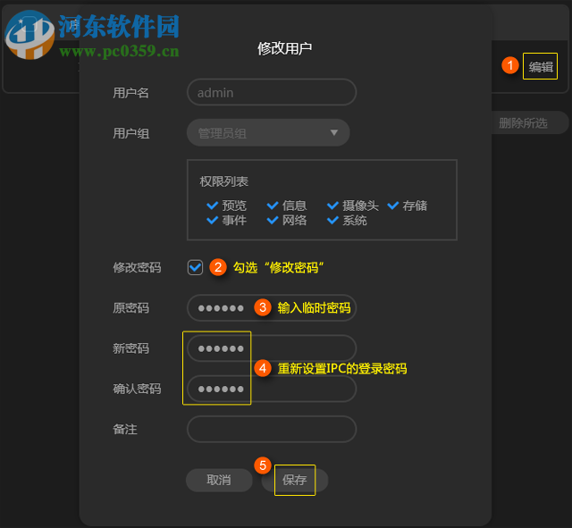The width and height of the screenshot is (572, 528).
Task: Toggle the 预览 permission checkmark
Action: pos(212,205)
